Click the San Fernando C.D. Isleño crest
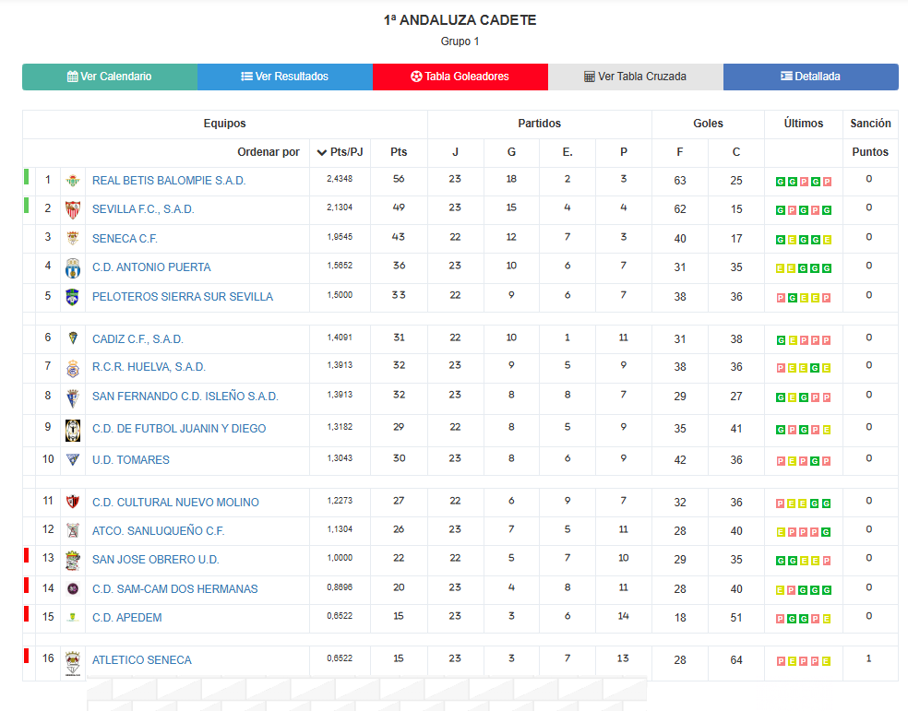The height and width of the screenshot is (711, 908). [73, 398]
